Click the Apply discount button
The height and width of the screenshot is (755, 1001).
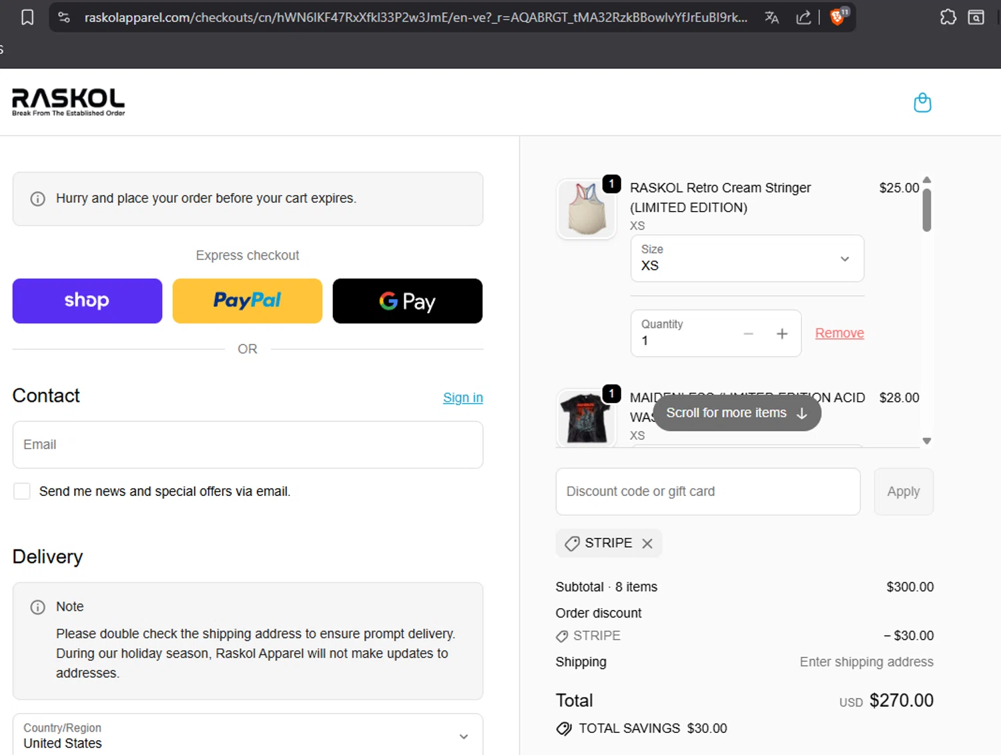(x=904, y=491)
